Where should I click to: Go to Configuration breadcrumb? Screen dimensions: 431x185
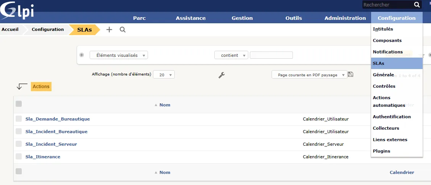(48, 29)
